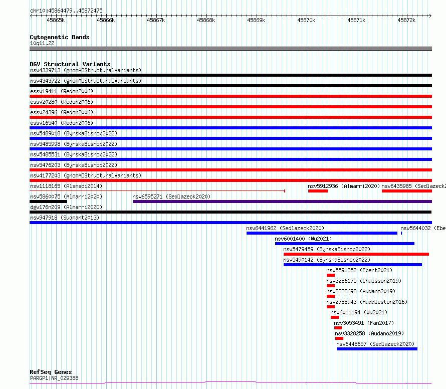Click the 10q11.22 cytogenetic band bar
The width and height of the screenshot is (446, 389).
[231, 49]
